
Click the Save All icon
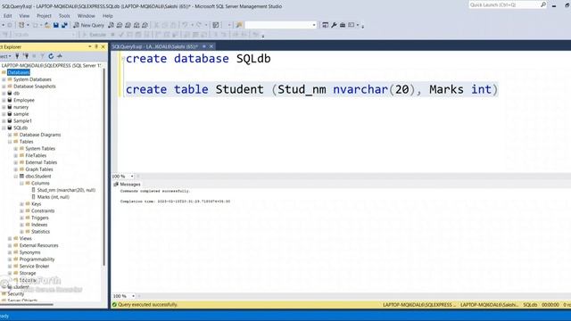coord(64,25)
